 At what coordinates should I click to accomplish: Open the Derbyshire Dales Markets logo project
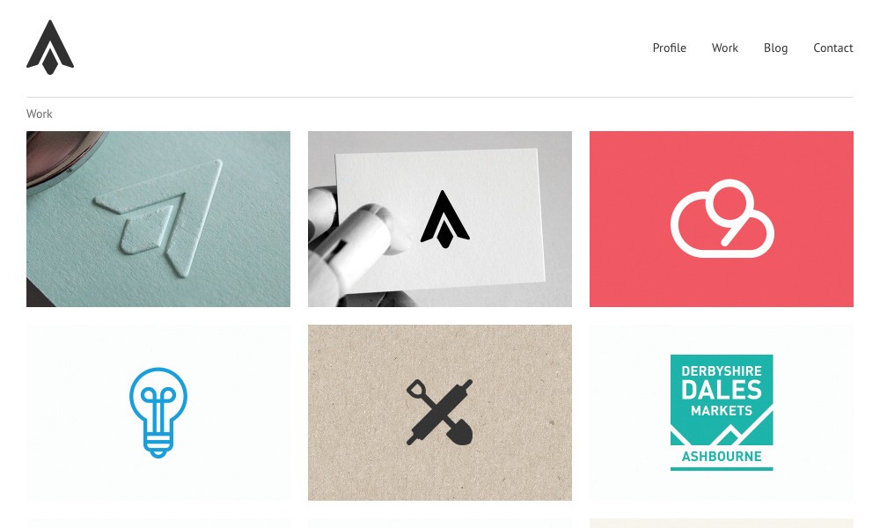pos(722,413)
